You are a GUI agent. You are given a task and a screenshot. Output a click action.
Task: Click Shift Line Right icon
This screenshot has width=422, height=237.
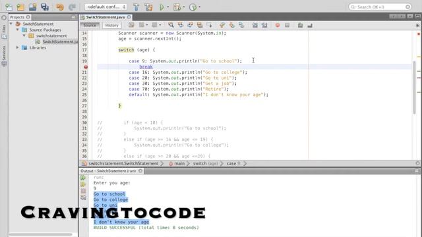coord(264,25)
